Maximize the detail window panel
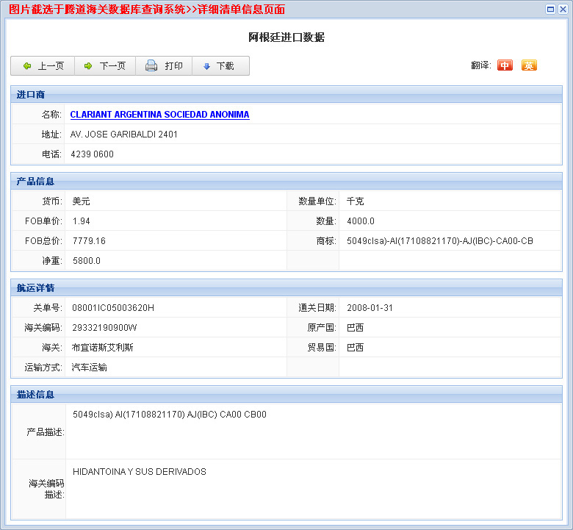 tap(550, 10)
